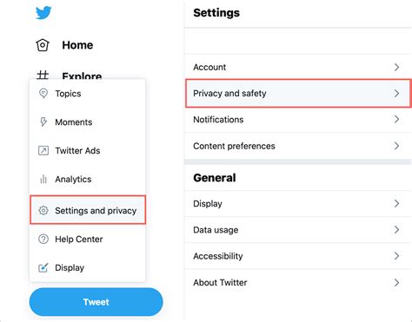Expand Account settings using its chevron
Image resolution: width=412 pixels, height=322 pixels.
[x=396, y=67]
